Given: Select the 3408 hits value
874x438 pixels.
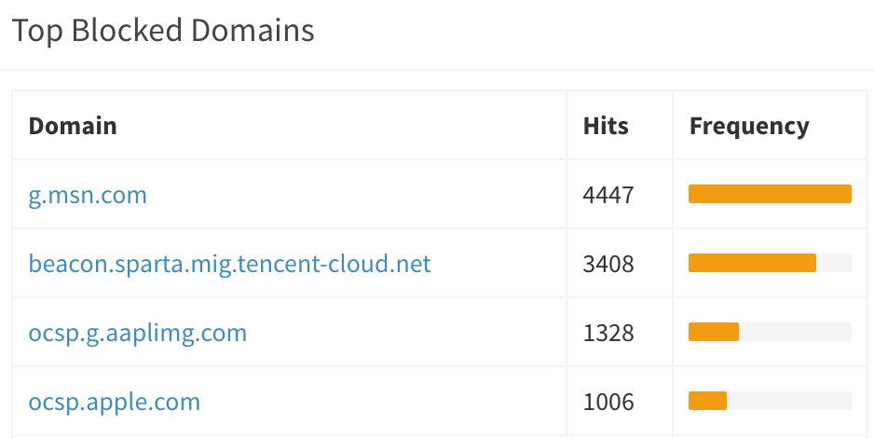Looking at the screenshot, I should [608, 264].
